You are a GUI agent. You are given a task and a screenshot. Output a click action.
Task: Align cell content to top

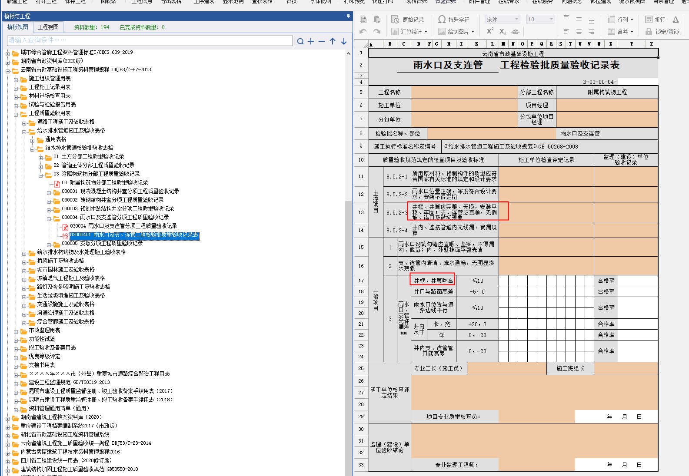point(566,18)
